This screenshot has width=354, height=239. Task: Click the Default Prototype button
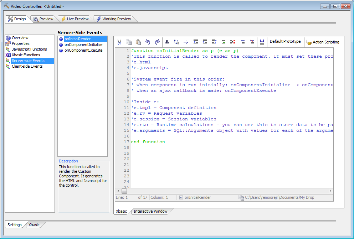tap(285, 41)
